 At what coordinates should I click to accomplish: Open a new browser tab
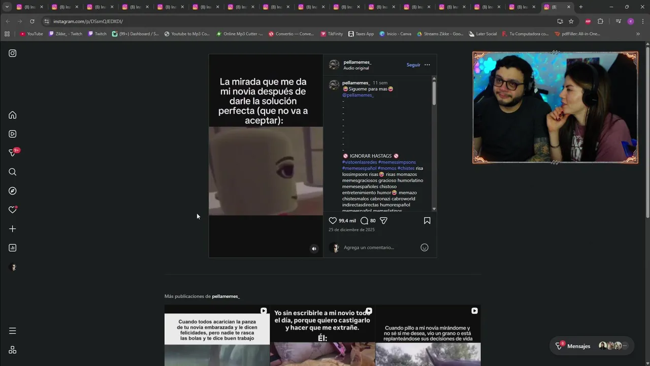581,7
